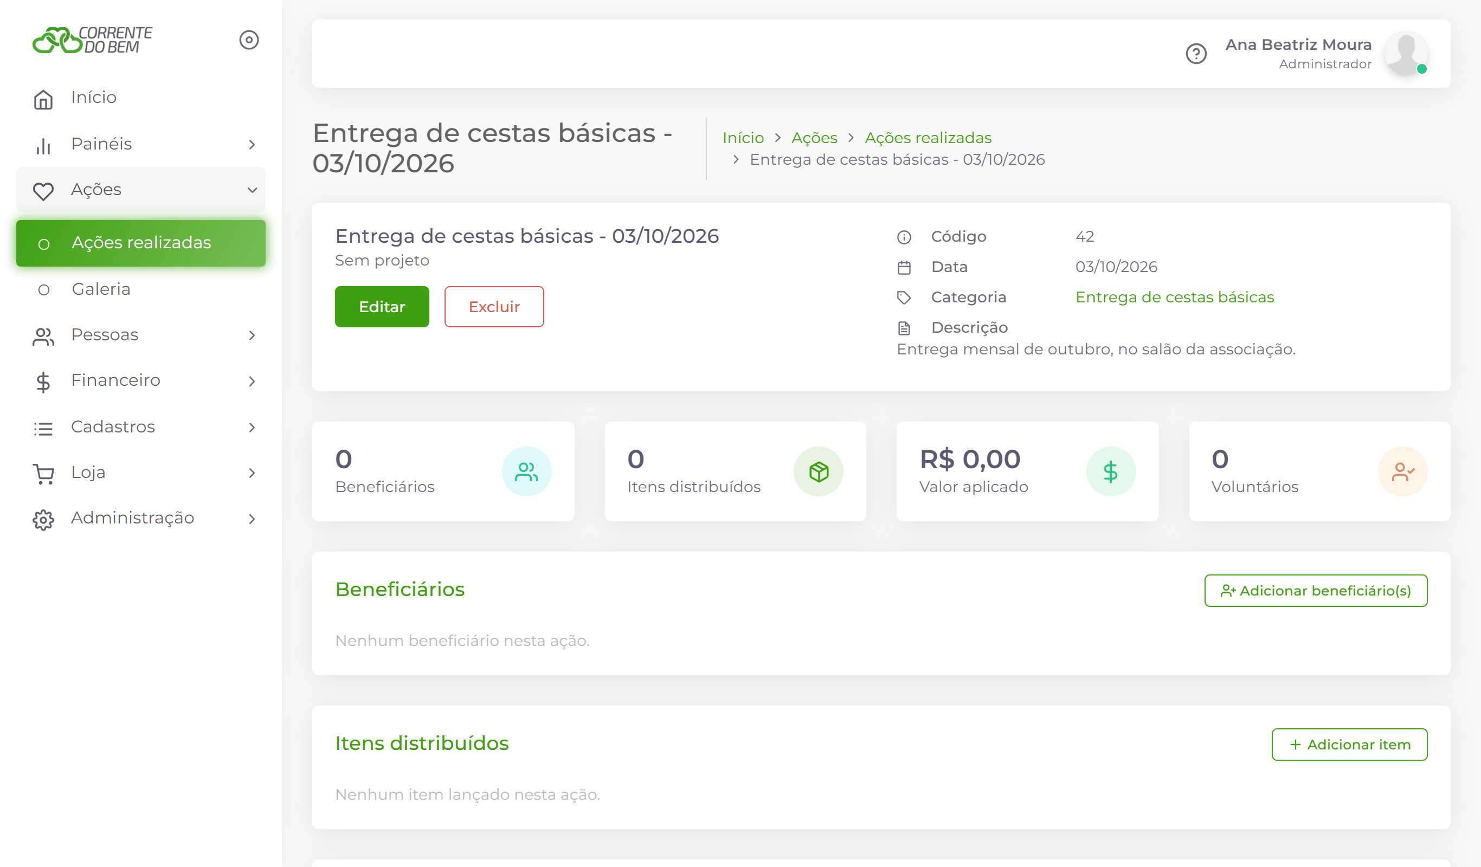Click the Beneficiários card people icon

[526, 471]
